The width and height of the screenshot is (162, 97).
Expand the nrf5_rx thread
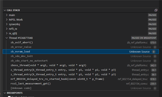(x=7, y=29)
